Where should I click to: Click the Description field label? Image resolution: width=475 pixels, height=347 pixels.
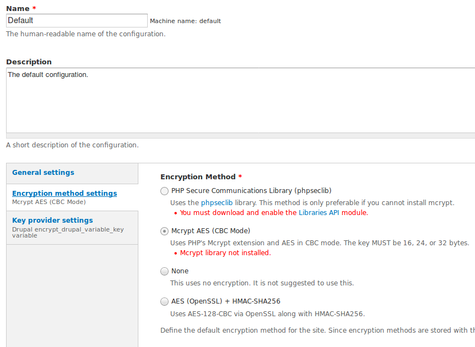tap(29, 62)
